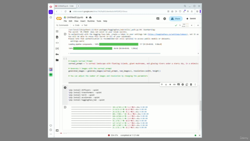Screen dimensions: 250x141
Task: Add a comment from the cell toolbar
Action: coord(179,85)
